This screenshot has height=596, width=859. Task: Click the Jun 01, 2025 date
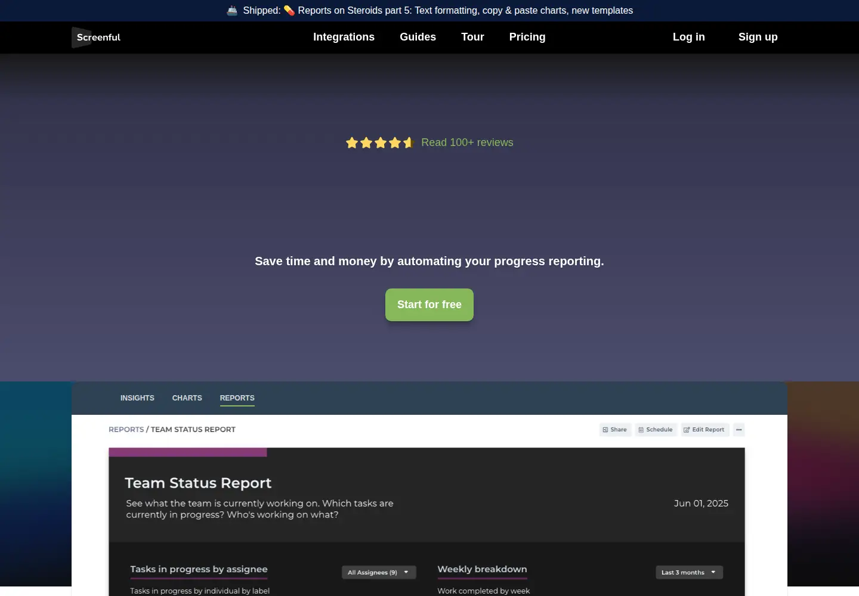tap(701, 504)
